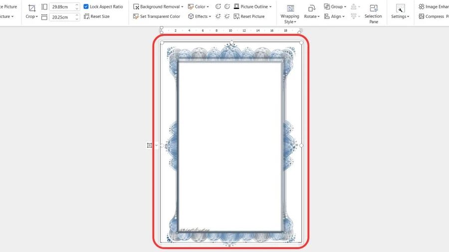Click the picture's top-left resize handle
This screenshot has height=252, width=449.
(162, 43)
